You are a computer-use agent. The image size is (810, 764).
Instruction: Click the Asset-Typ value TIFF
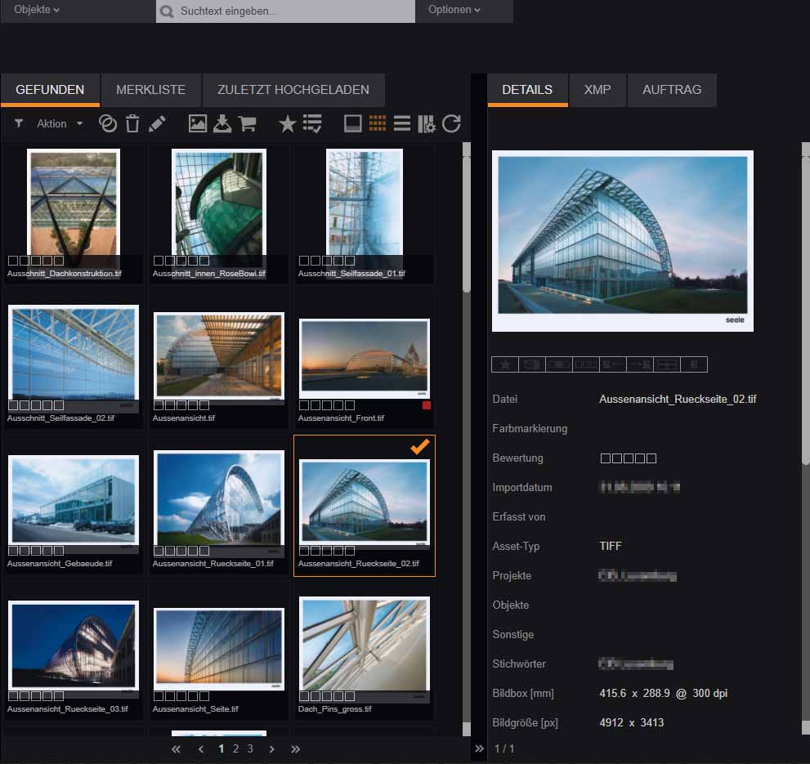tap(611, 547)
